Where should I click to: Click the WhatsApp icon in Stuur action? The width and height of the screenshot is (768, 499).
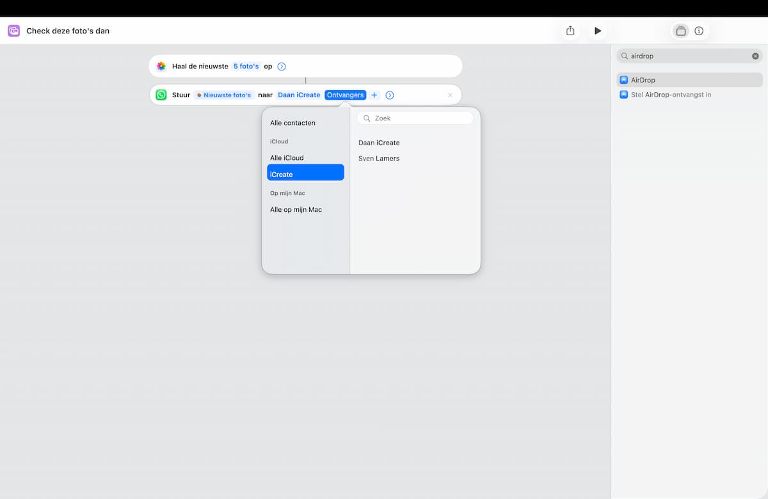pyautogui.click(x=161, y=95)
